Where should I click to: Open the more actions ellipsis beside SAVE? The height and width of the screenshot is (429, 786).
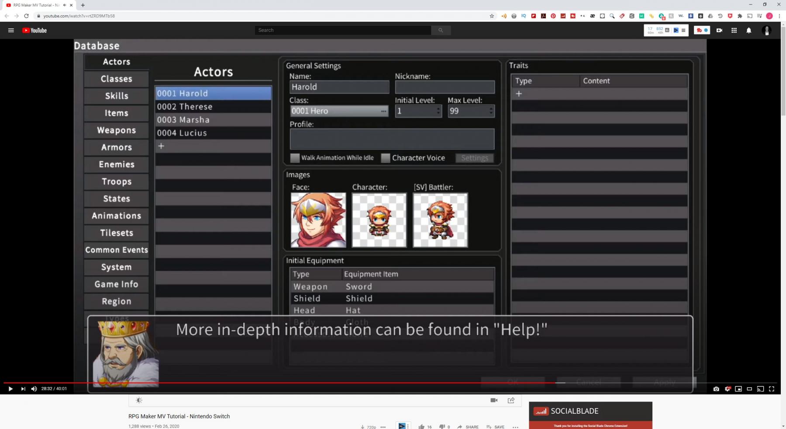coord(515,427)
